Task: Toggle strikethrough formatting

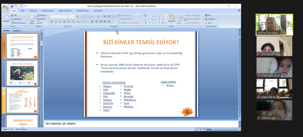Action: tap(65, 21)
